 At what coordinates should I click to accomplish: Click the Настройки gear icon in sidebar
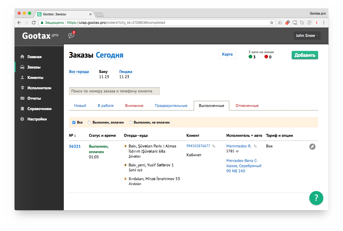tap(22, 119)
